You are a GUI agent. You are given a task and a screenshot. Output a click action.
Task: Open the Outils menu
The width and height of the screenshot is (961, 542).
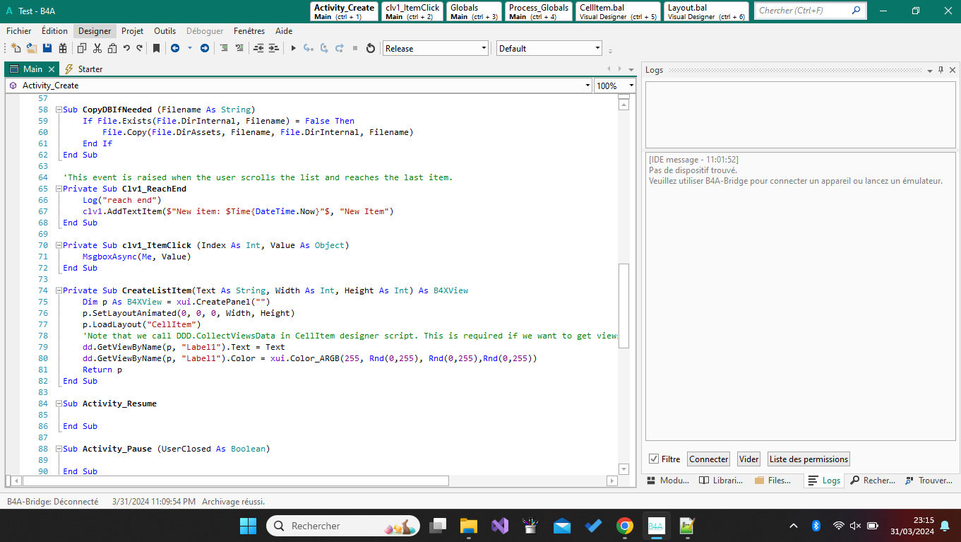pos(165,31)
